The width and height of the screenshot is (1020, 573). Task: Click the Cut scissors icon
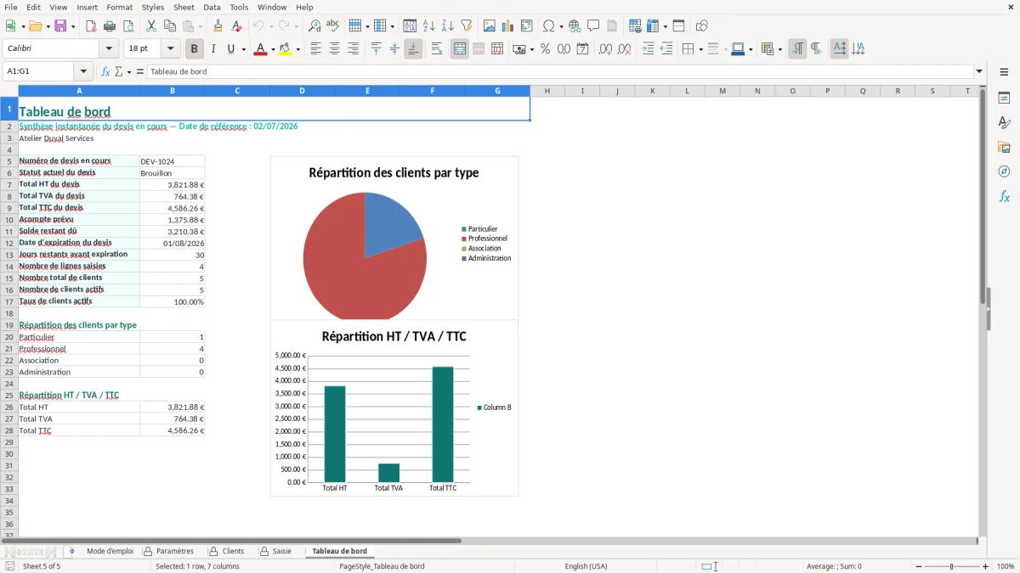(x=151, y=26)
